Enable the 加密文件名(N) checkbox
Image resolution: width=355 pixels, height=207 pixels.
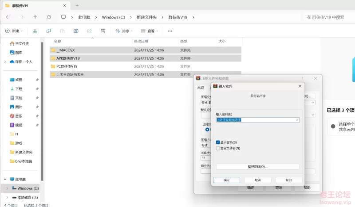(x=218, y=148)
